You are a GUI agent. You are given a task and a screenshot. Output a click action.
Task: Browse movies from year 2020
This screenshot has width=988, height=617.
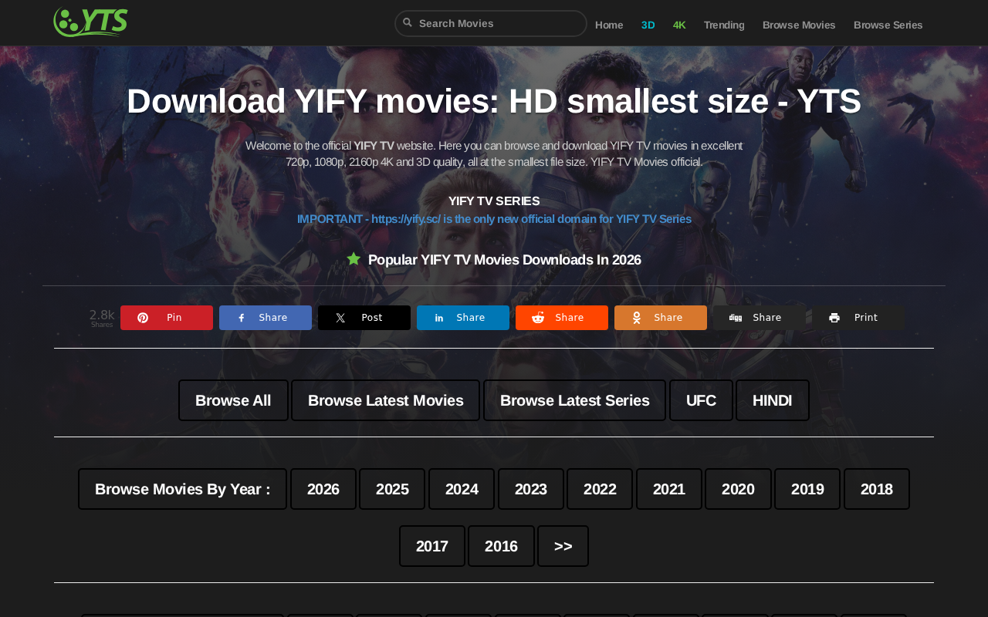[738, 489]
